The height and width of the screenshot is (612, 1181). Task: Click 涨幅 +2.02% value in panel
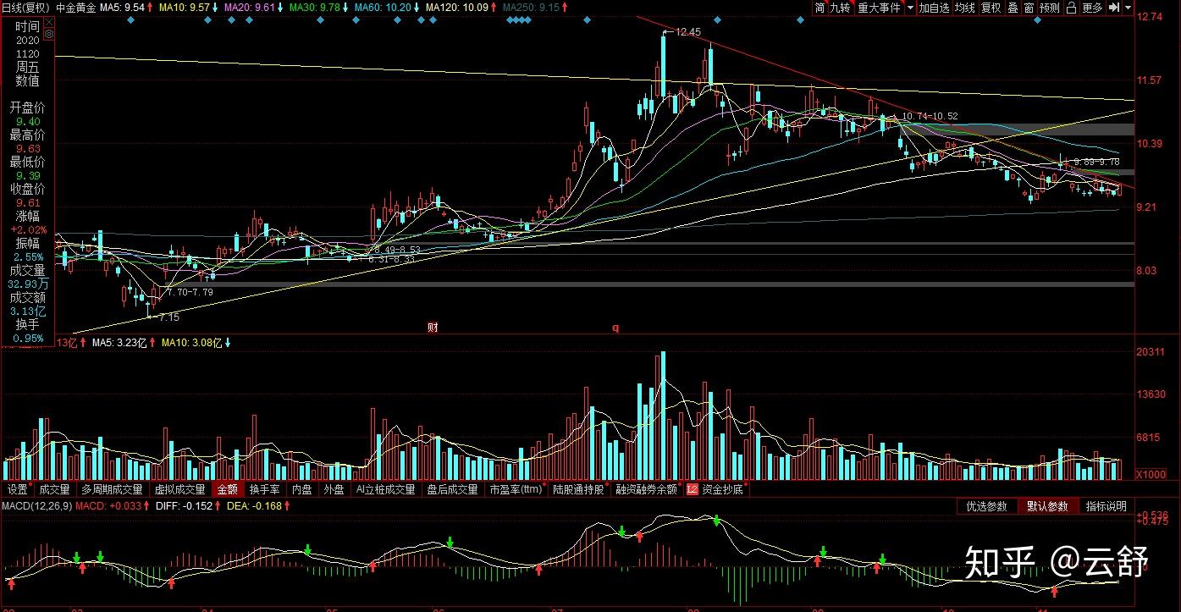click(x=28, y=230)
